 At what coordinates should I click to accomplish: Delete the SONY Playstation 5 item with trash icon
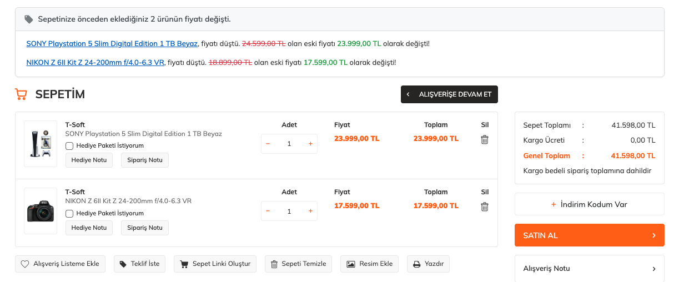pyautogui.click(x=485, y=140)
